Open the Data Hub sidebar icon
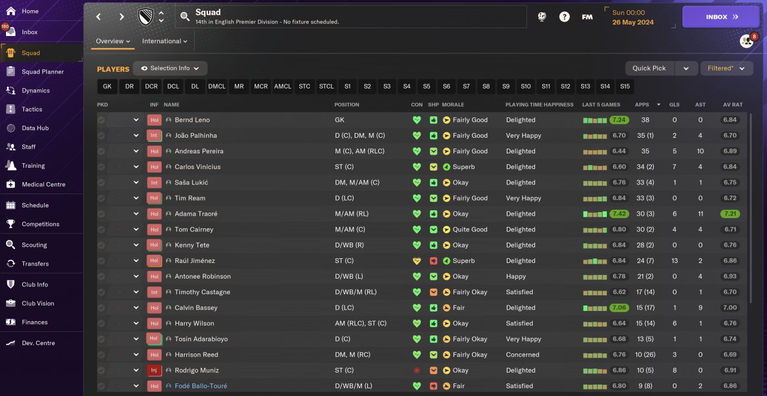The image size is (767, 396). point(11,128)
